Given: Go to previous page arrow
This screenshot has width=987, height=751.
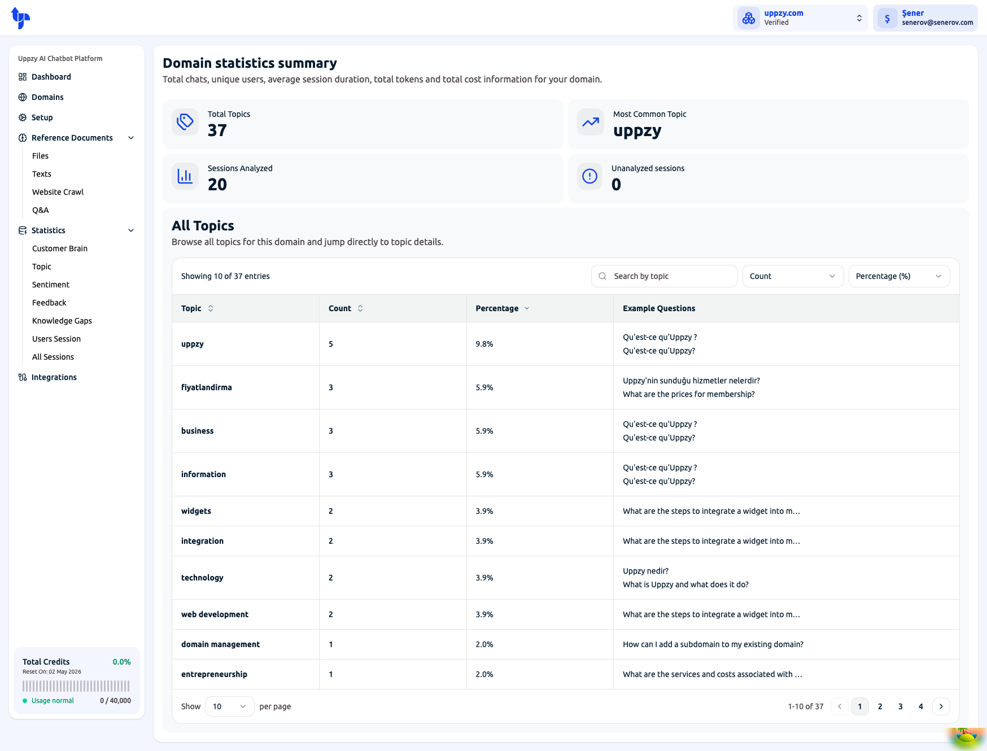Looking at the screenshot, I should point(840,706).
